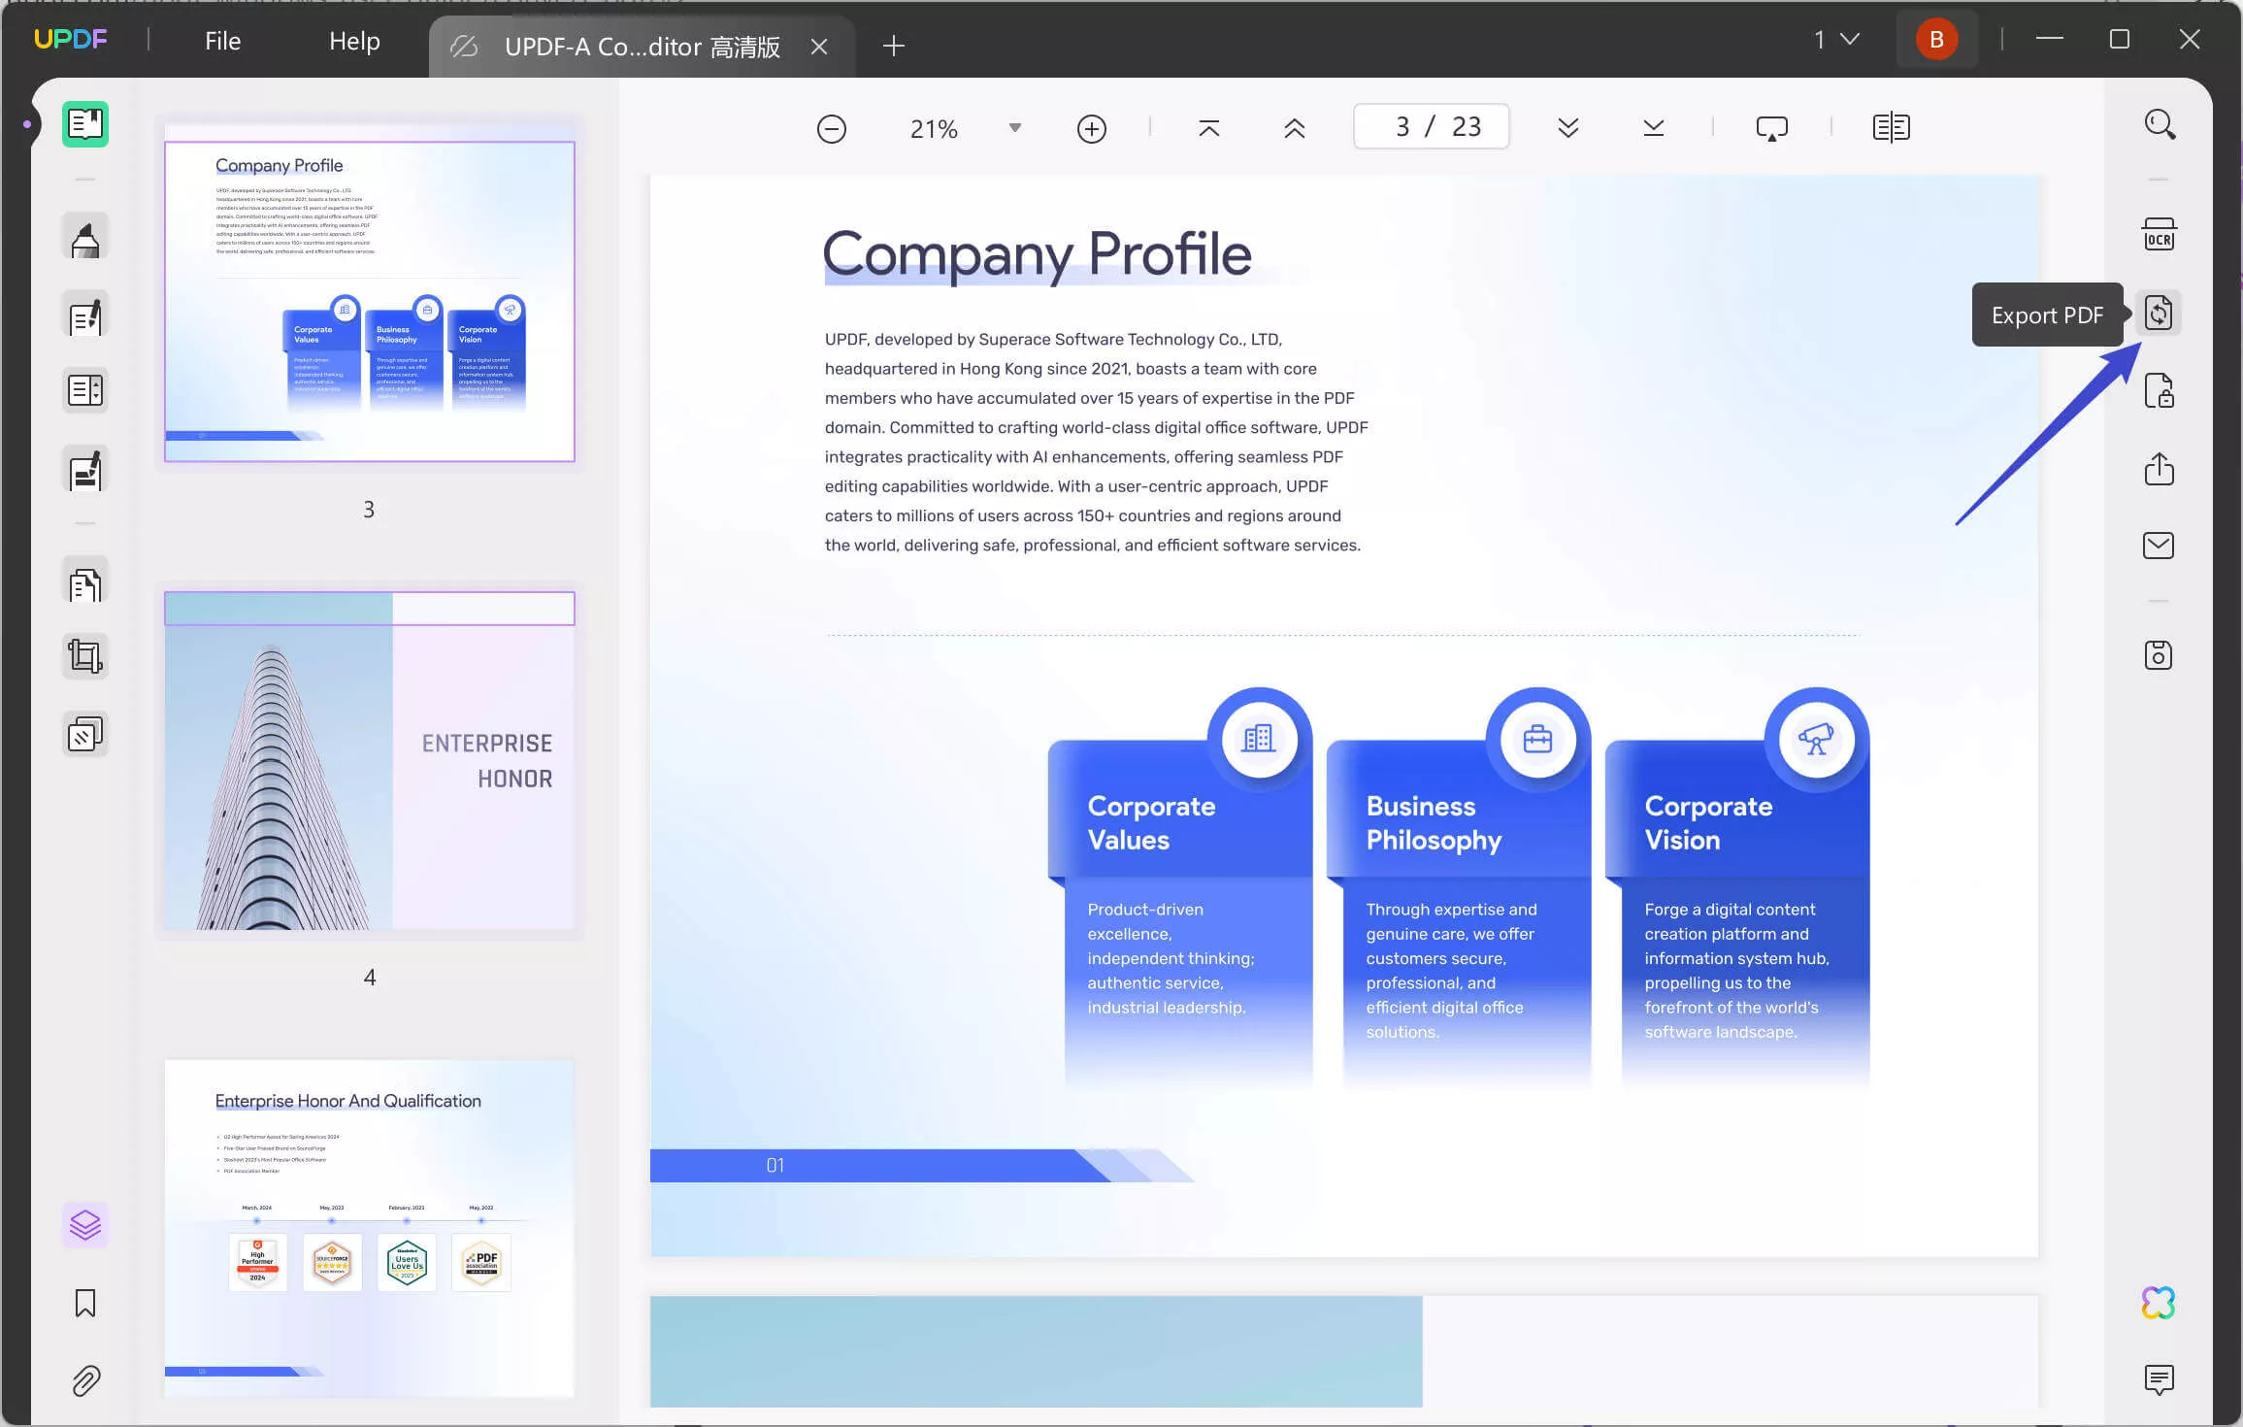Toggle presentation slideshow mode
This screenshot has height=1427, width=2243.
click(1770, 126)
